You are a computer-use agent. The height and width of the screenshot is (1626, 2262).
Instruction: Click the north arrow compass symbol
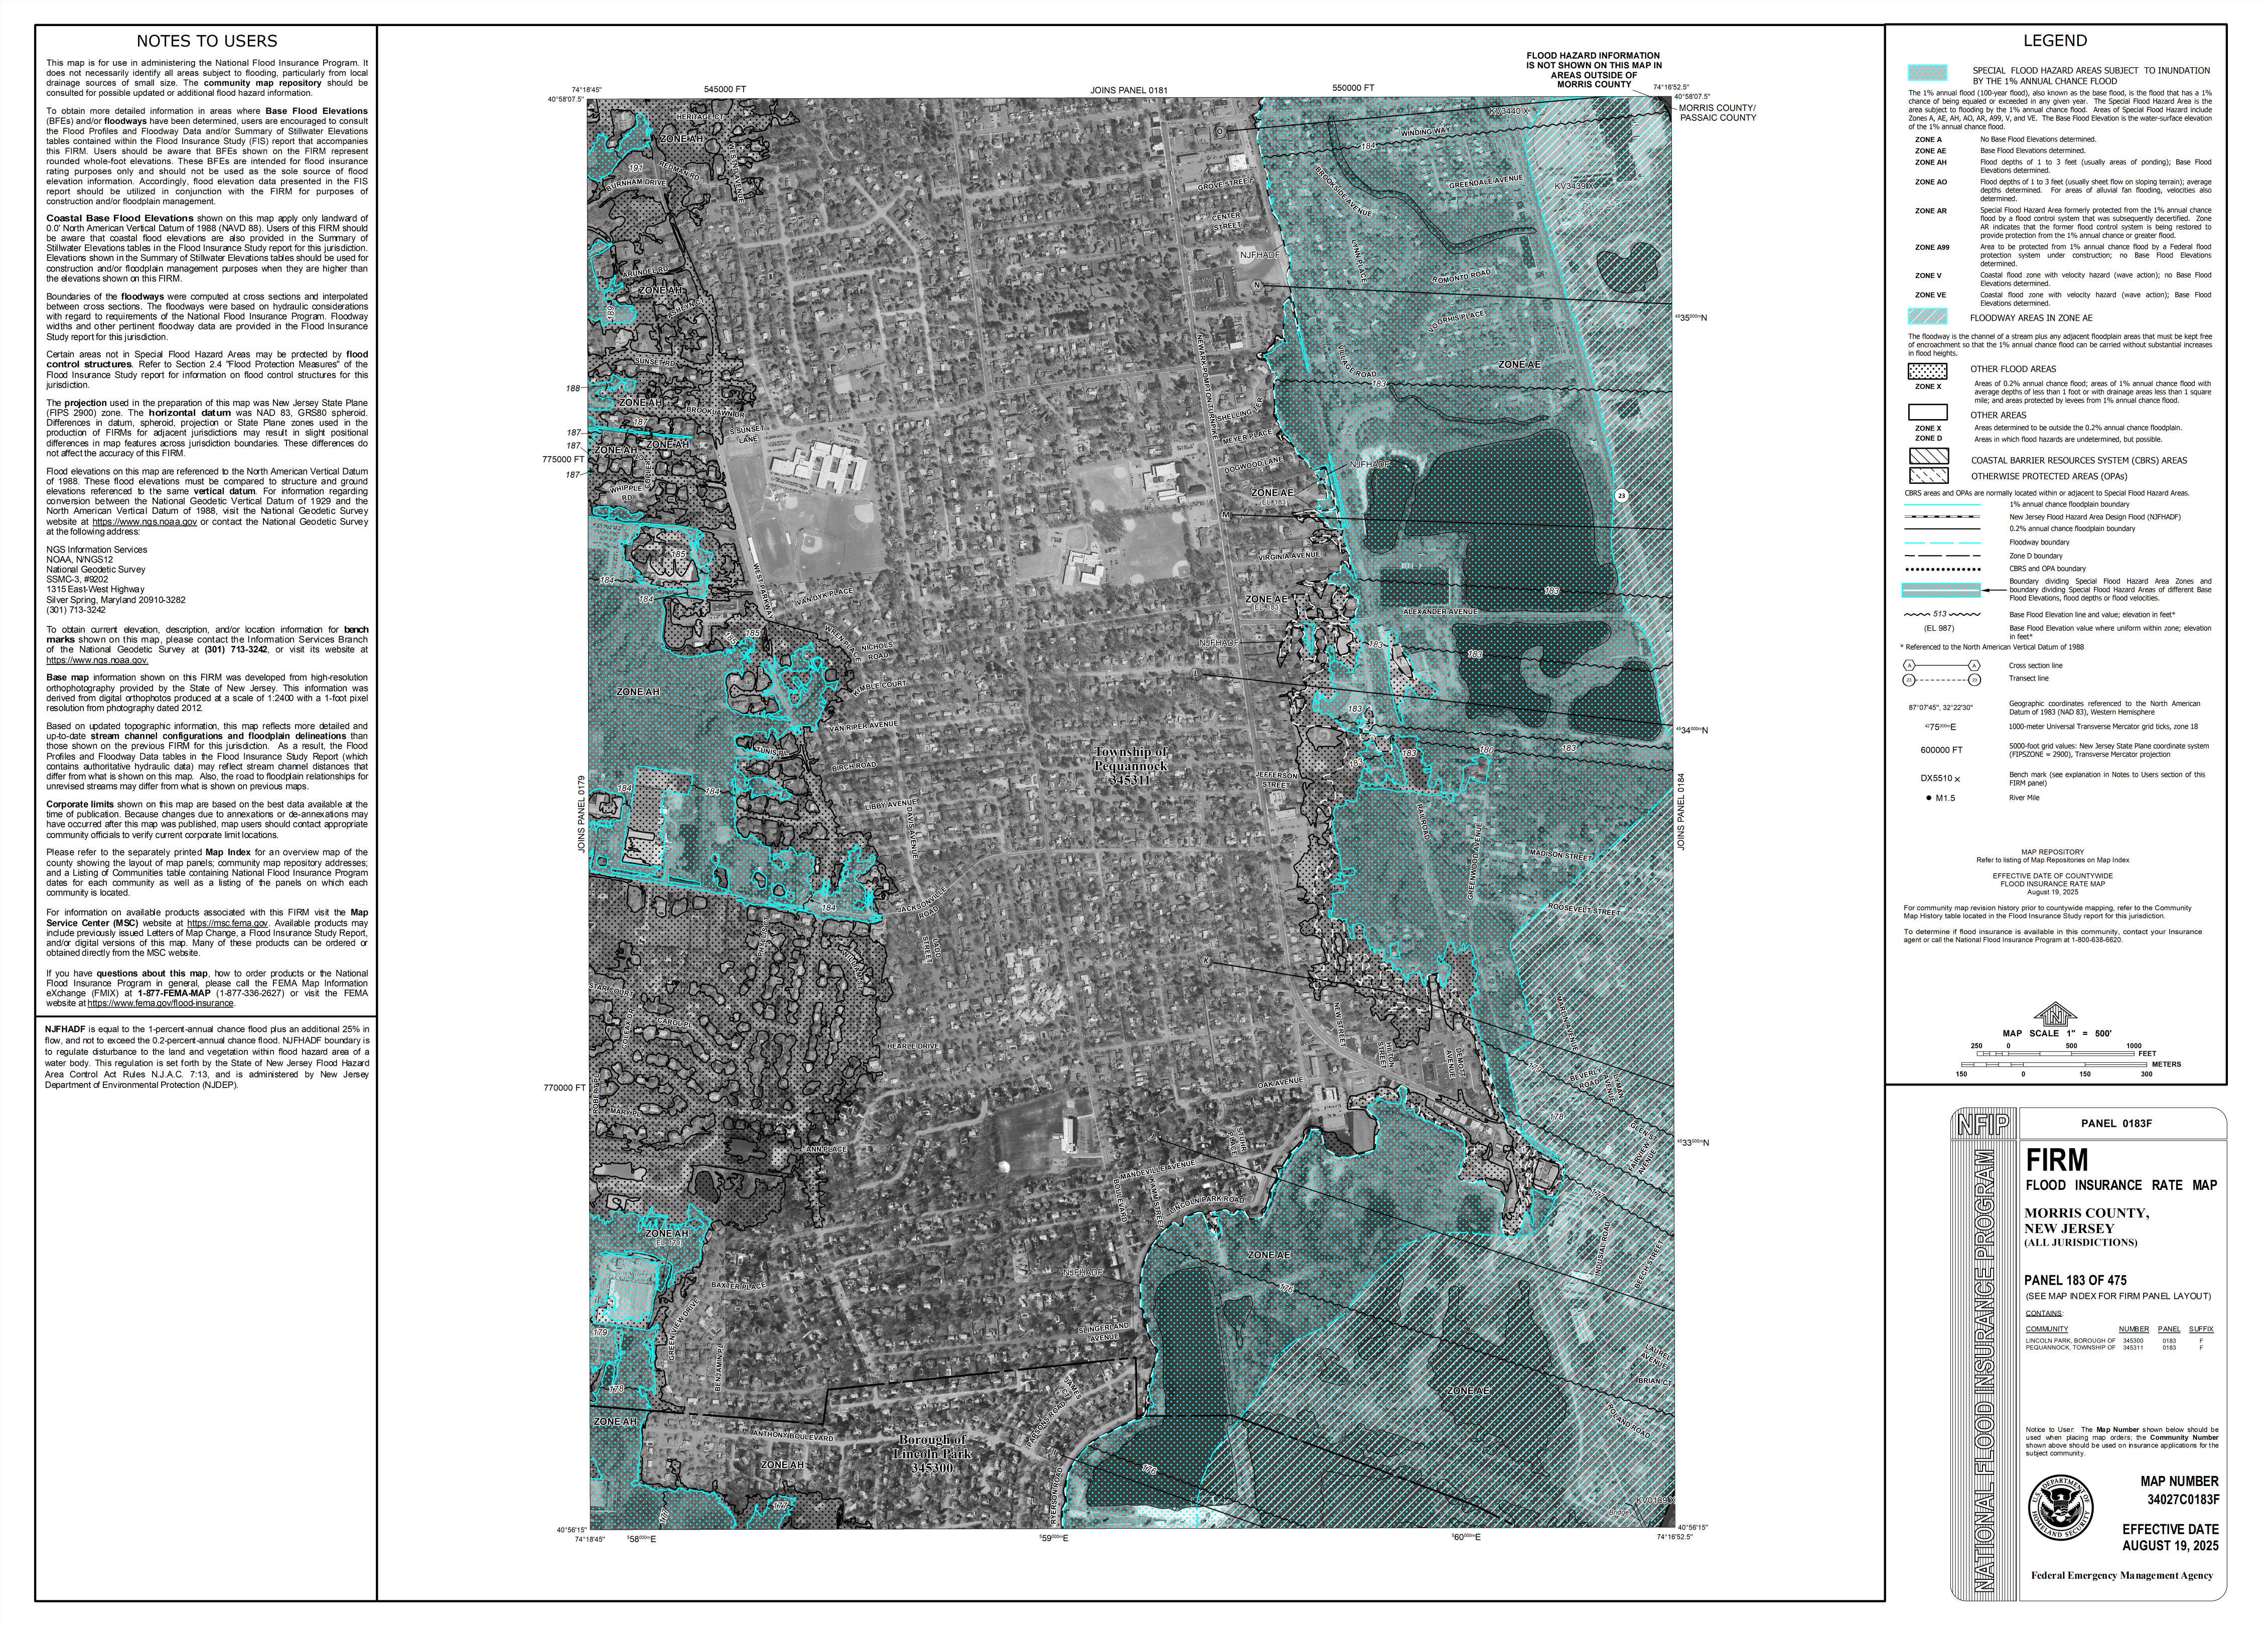(2055, 1014)
